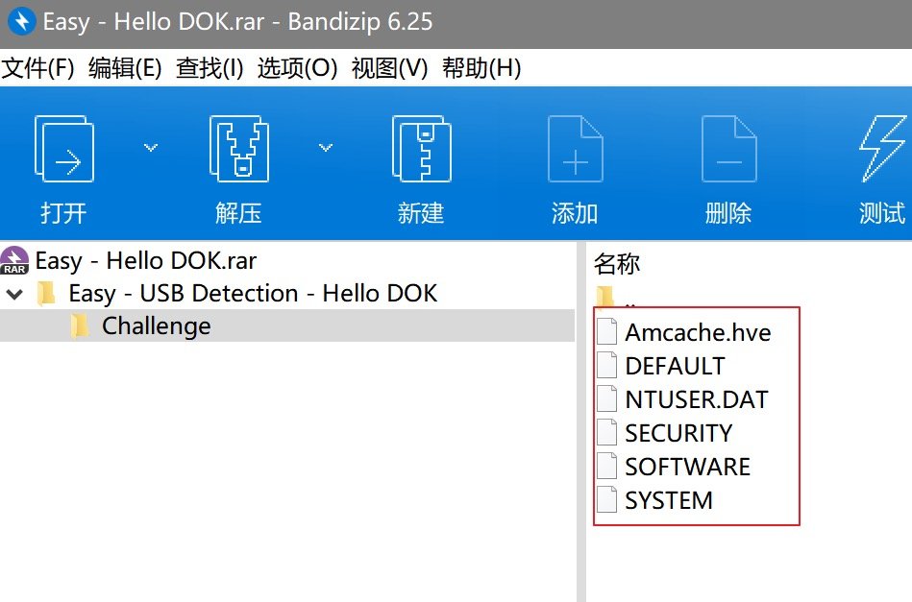Click the SYSTEM file entry

click(x=669, y=500)
